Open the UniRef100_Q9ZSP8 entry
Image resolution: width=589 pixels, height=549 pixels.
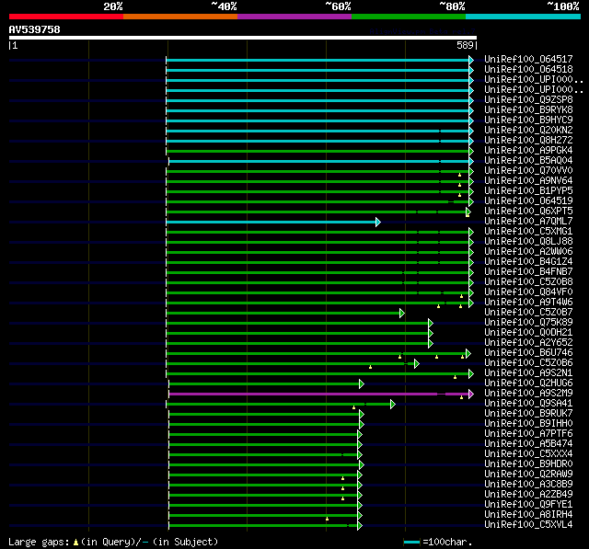tap(528, 100)
